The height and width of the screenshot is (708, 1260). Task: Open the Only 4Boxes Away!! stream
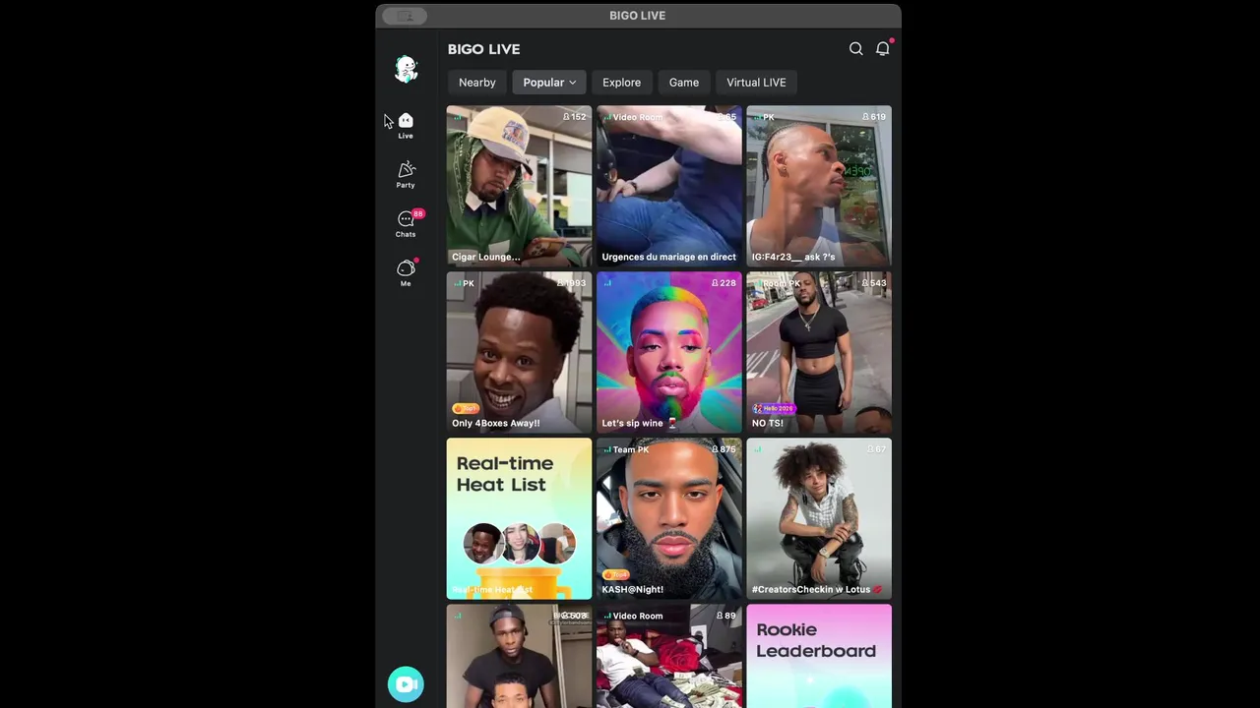[x=520, y=352]
